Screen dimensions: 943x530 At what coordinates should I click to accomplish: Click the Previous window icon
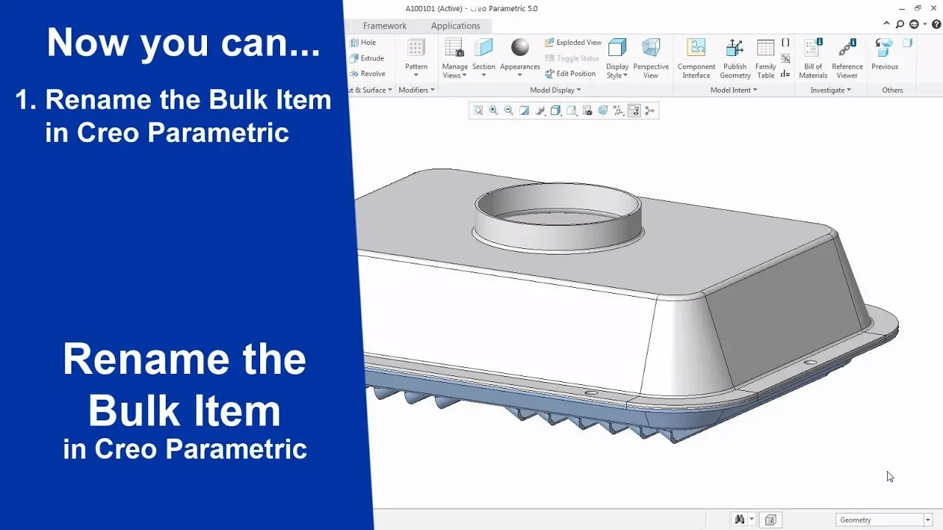(x=884, y=47)
